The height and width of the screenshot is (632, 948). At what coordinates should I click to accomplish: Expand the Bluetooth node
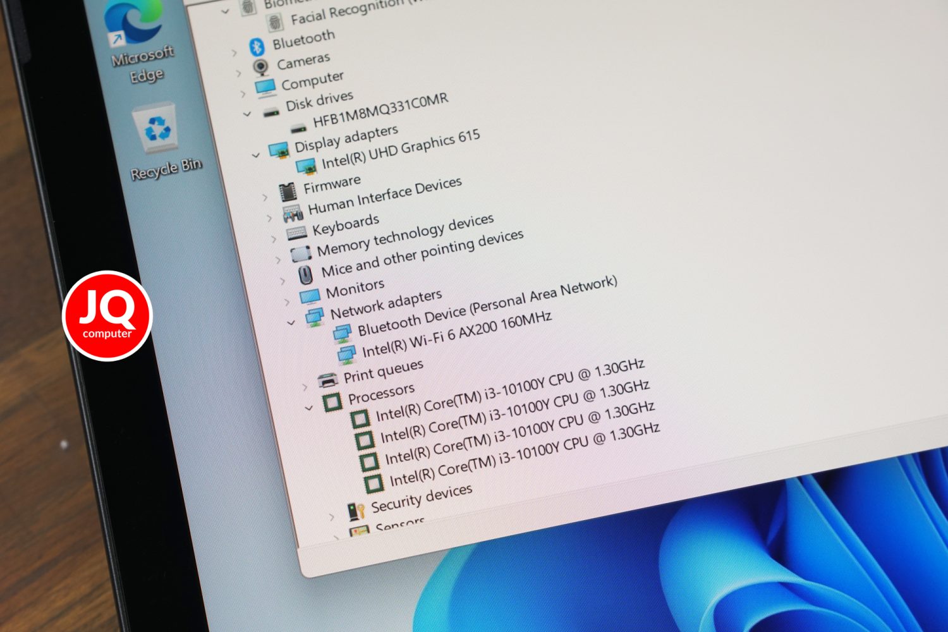(x=234, y=53)
